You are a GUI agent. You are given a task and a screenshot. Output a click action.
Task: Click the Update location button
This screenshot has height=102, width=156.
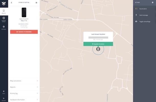click(x=98, y=44)
